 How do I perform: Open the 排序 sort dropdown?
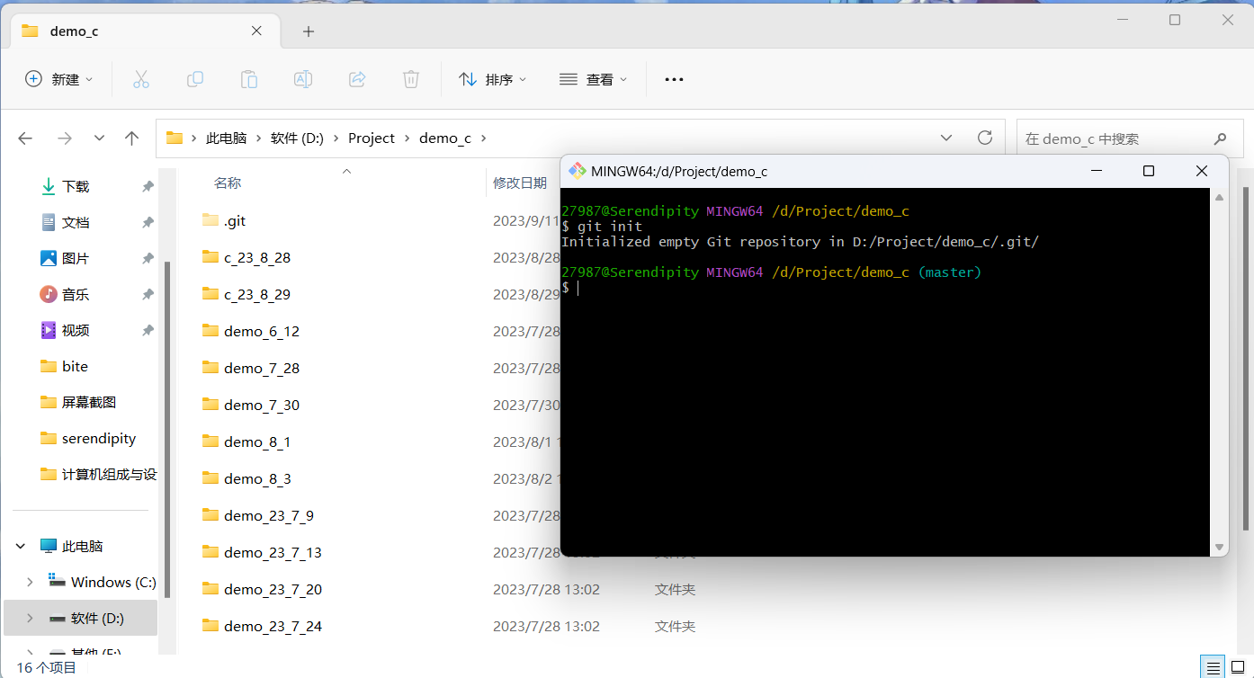click(x=492, y=79)
